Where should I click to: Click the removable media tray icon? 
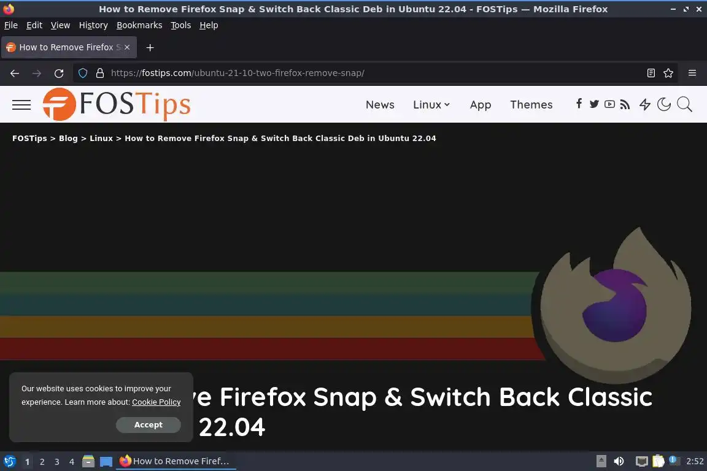(601, 461)
